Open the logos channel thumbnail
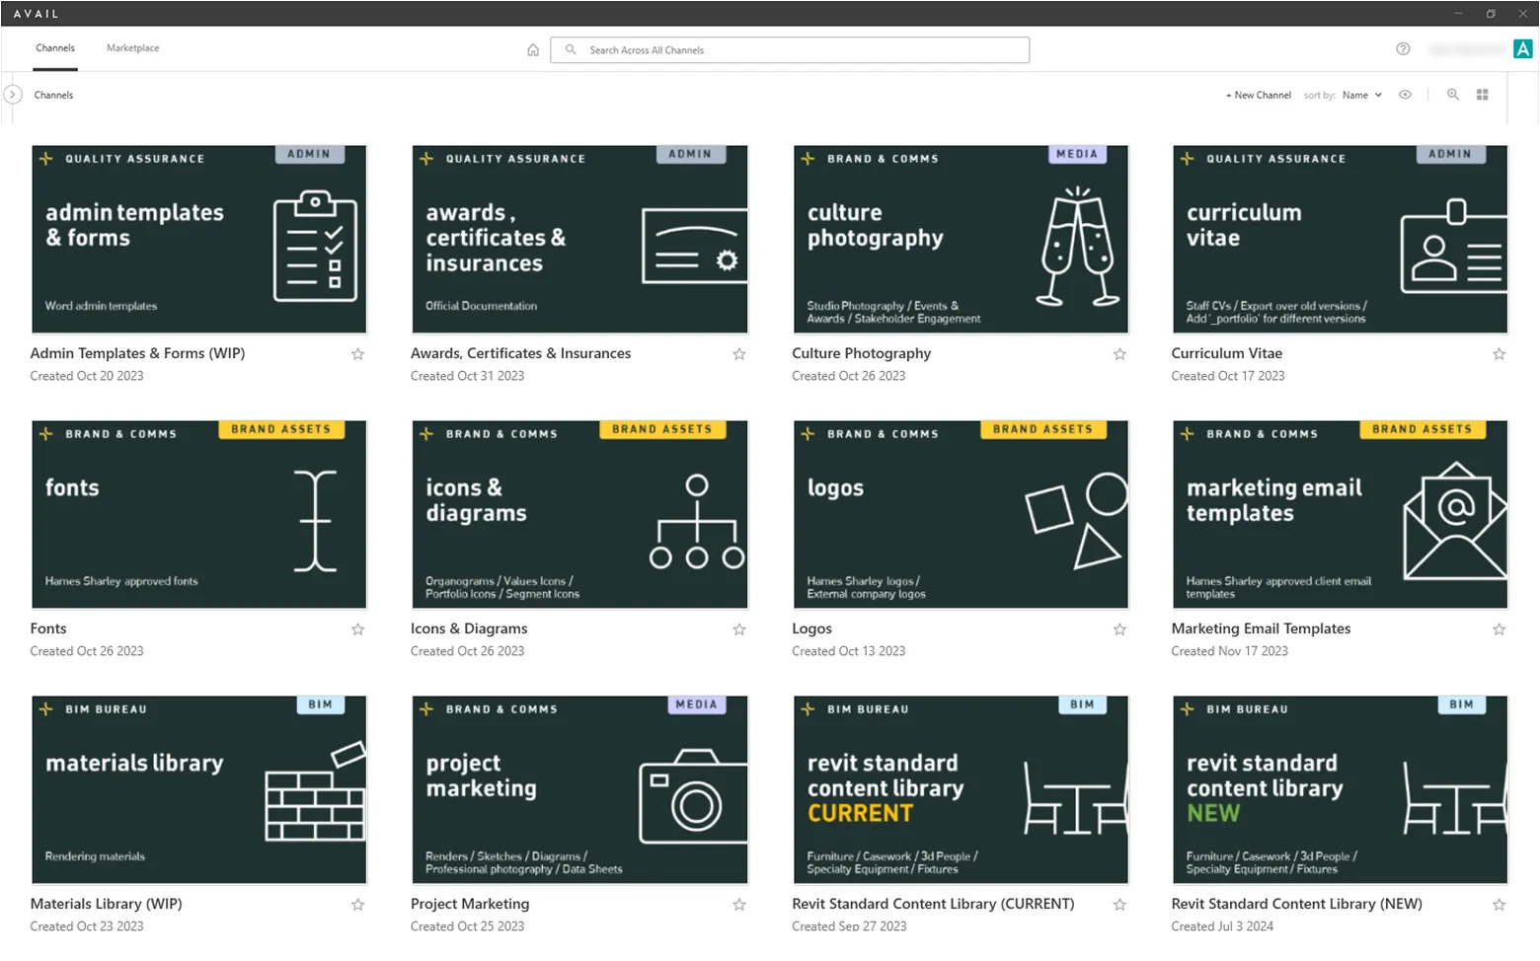This screenshot has width=1540, height=961. tap(961, 515)
